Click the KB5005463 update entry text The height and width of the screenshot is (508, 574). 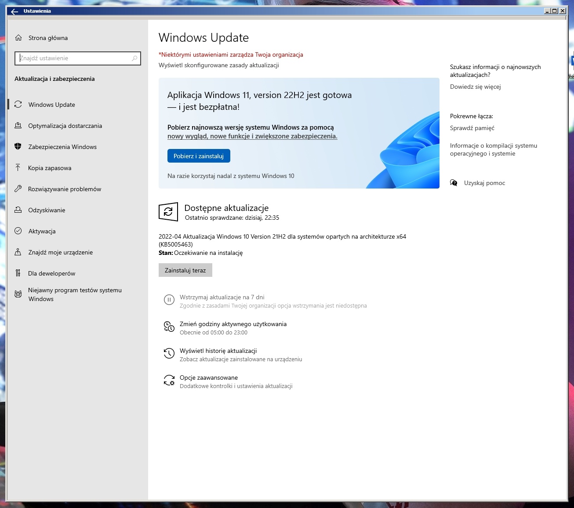tap(282, 240)
